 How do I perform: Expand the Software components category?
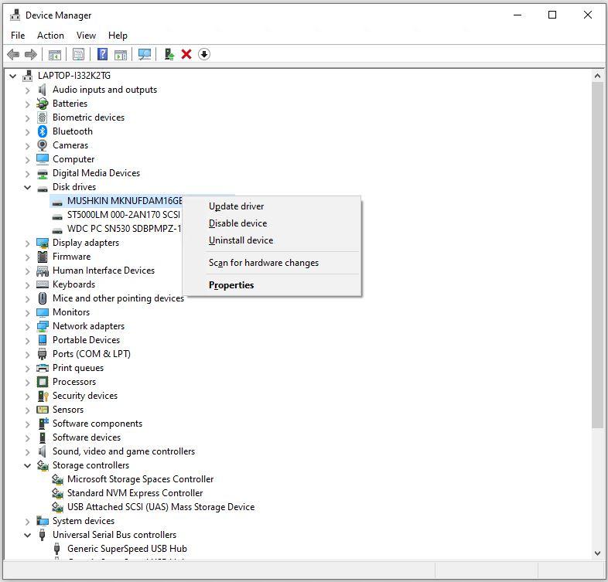coord(28,424)
